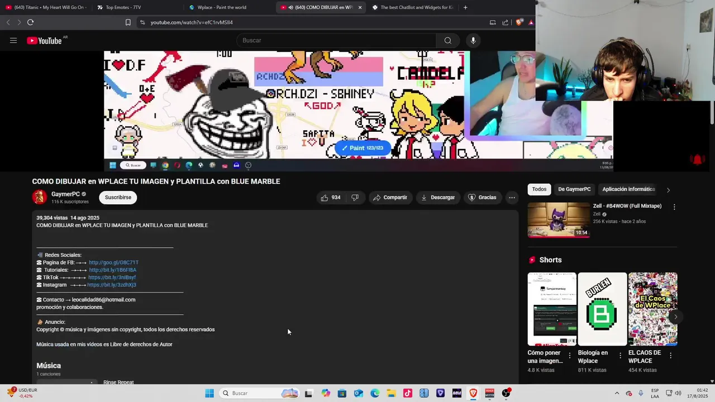This screenshot has height=402, width=715.
Task: Toggle the red notification bell overlay
Action: coord(697,159)
